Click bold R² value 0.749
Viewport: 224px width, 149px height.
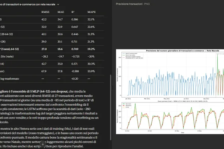75,49
